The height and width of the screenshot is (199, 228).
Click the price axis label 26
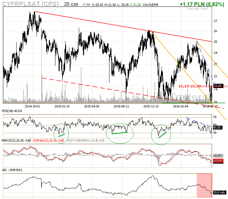[x=215, y=31]
